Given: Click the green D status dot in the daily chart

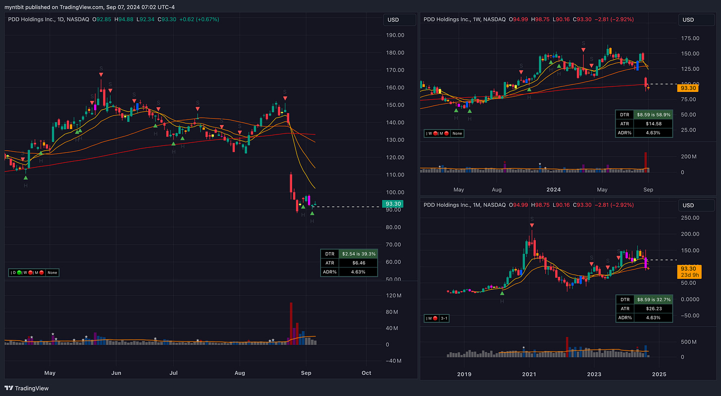Looking at the screenshot, I should pyautogui.click(x=19, y=272).
